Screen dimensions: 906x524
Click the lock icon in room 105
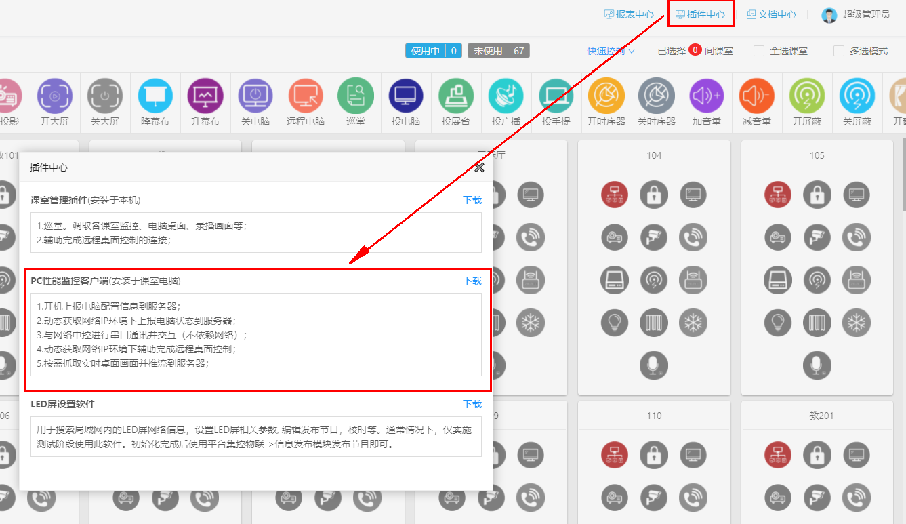[x=817, y=195]
